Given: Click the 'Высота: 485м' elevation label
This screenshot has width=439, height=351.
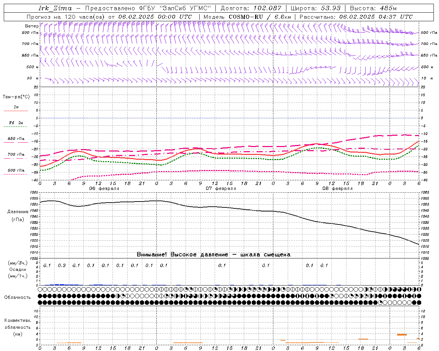Looking at the screenshot, I should (373, 8).
